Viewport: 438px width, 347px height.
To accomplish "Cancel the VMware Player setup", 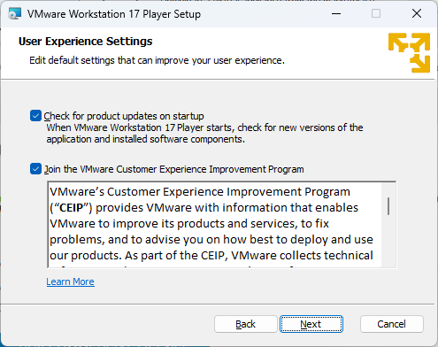I will click(x=392, y=324).
